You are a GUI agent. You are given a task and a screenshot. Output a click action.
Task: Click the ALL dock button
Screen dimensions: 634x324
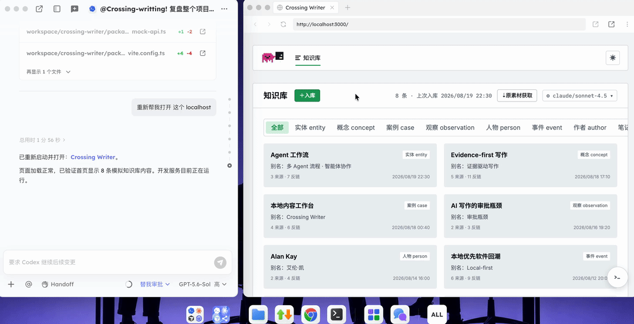click(437, 314)
